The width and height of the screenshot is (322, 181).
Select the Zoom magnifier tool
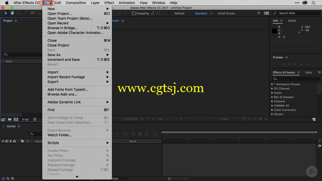[19, 13]
